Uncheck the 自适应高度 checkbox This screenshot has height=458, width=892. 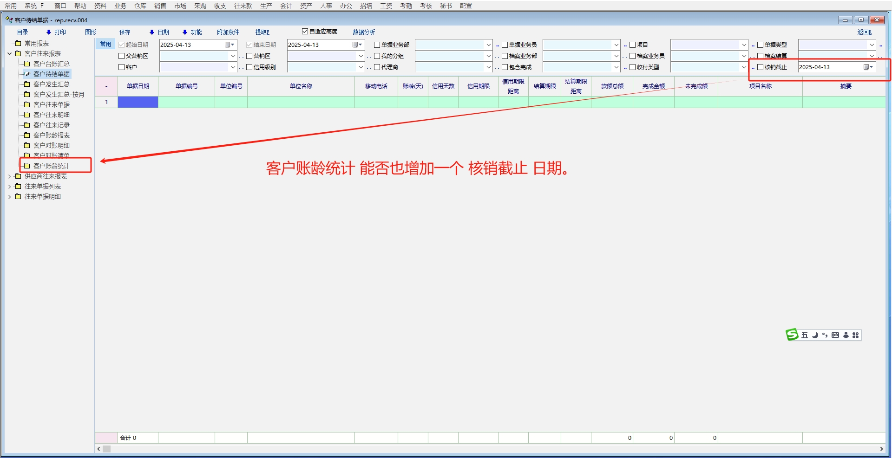tap(305, 32)
